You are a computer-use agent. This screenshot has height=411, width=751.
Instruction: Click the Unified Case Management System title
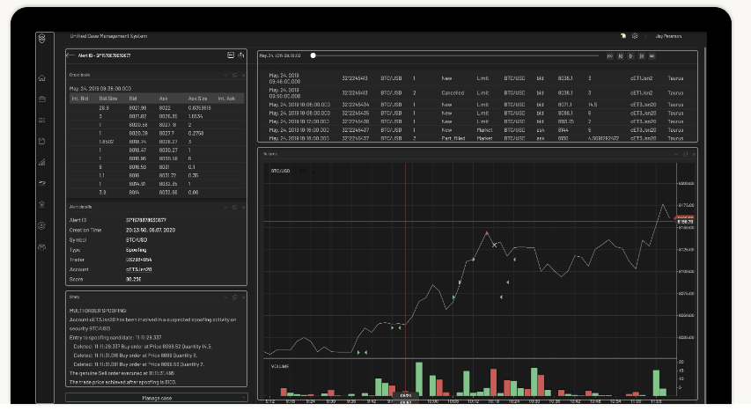[108, 36]
